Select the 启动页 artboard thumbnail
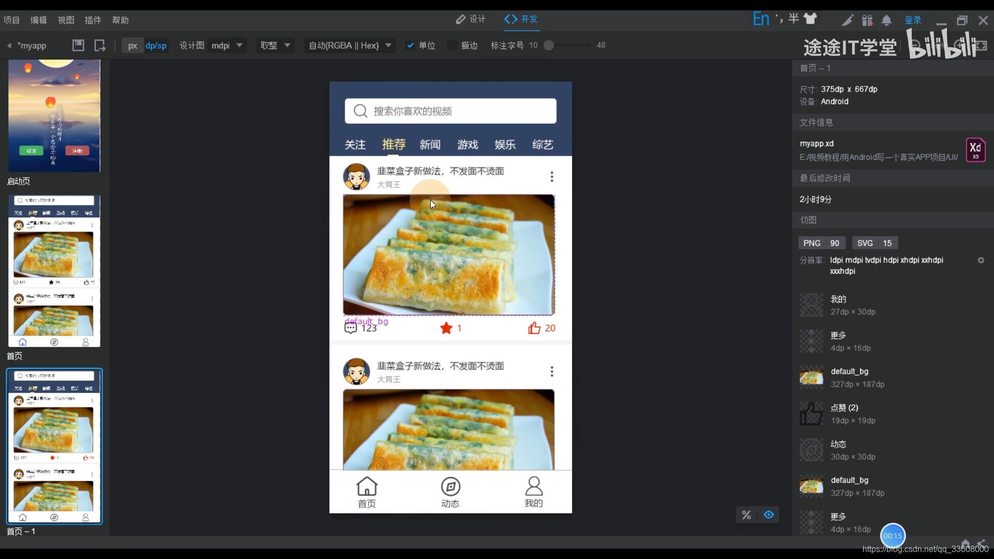994x559 pixels. [54, 115]
